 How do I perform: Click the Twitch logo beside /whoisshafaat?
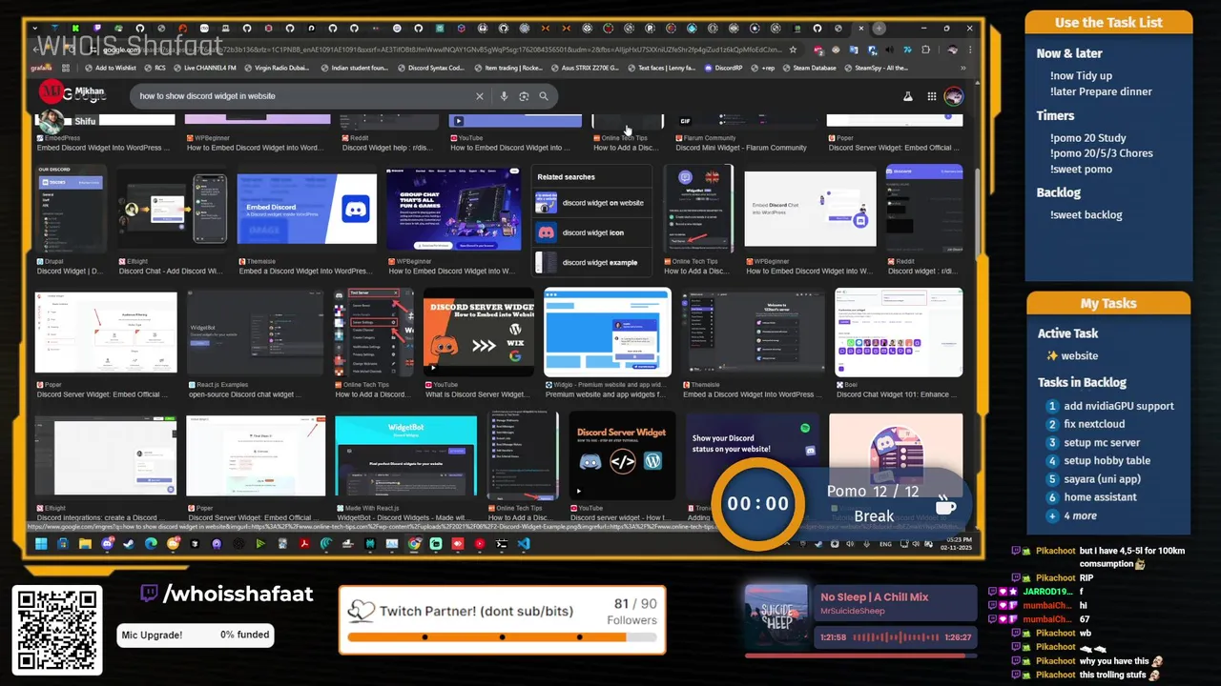(149, 594)
